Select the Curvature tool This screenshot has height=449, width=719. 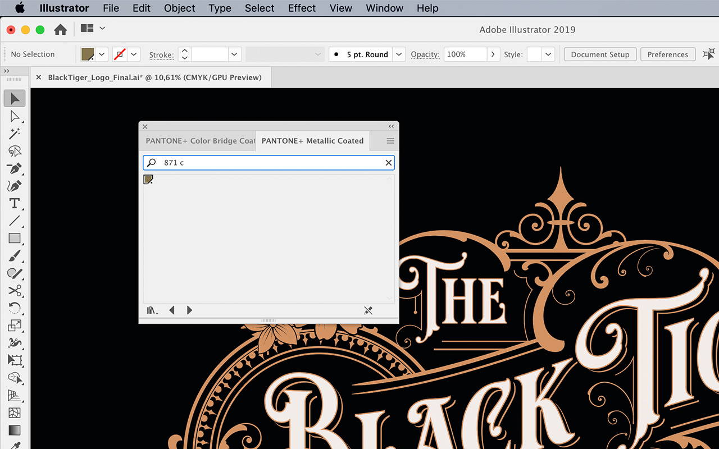tap(15, 186)
